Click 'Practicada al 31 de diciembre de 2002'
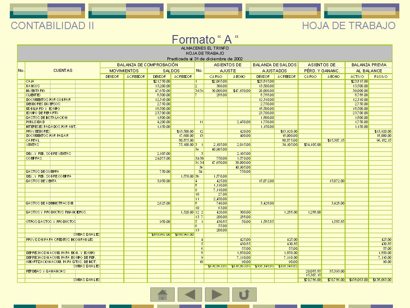The image size is (410, 308). click(x=205, y=59)
